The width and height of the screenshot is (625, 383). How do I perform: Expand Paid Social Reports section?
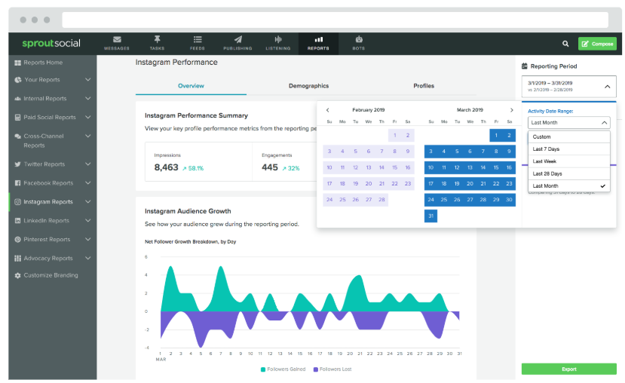87,117
